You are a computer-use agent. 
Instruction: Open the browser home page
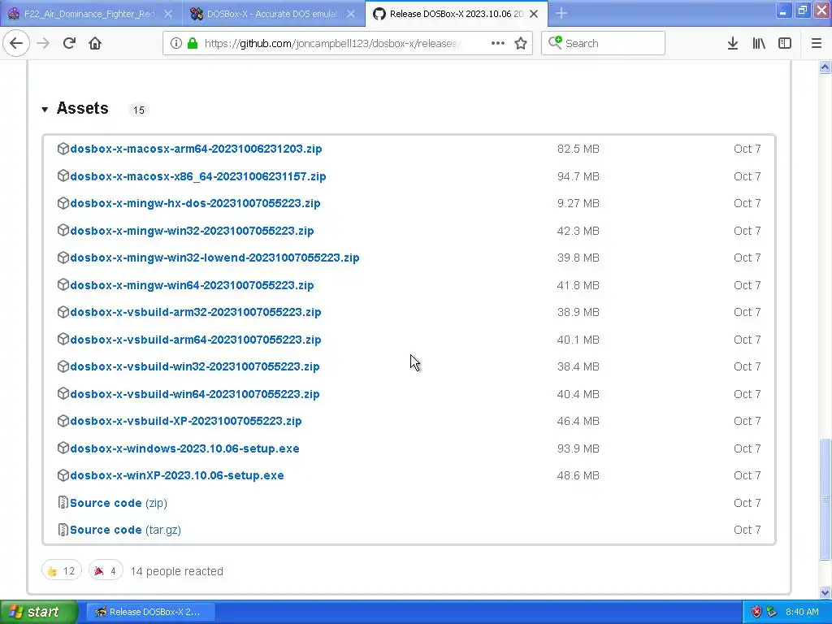point(95,43)
